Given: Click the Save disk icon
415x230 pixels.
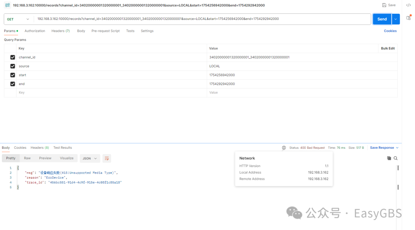Looking at the screenshot, I should pyautogui.click(x=384, y=5).
